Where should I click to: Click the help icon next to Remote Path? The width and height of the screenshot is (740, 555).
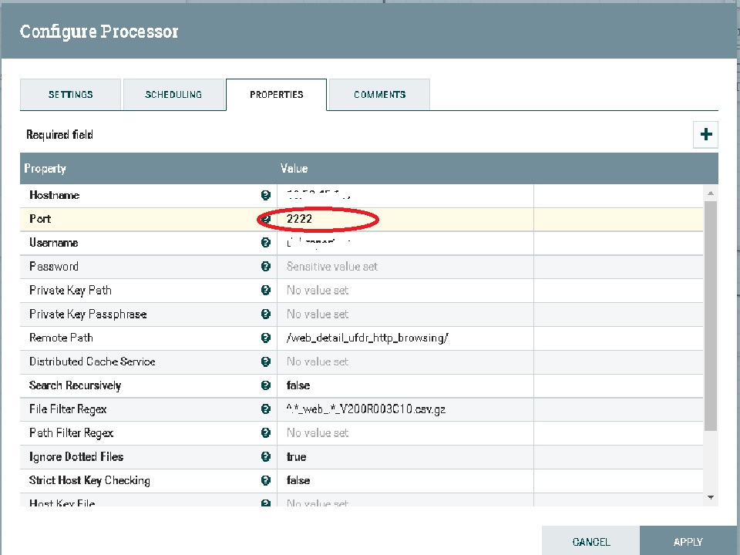pyautogui.click(x=265, y=338)
